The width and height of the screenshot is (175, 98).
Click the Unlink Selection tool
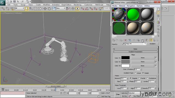click(x=7, y=9)
